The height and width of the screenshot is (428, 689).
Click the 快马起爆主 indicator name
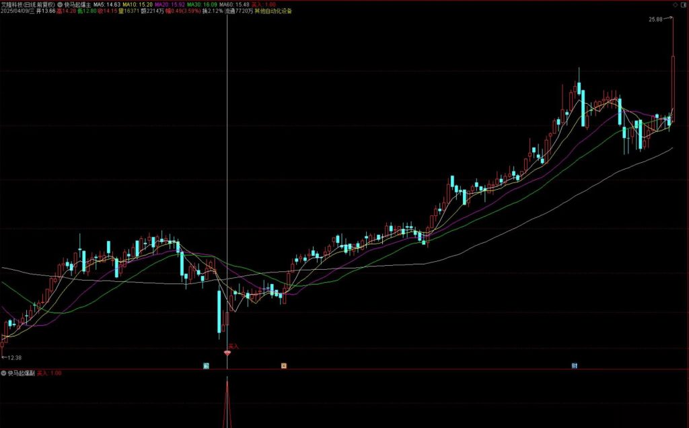(x=77, y=4)
